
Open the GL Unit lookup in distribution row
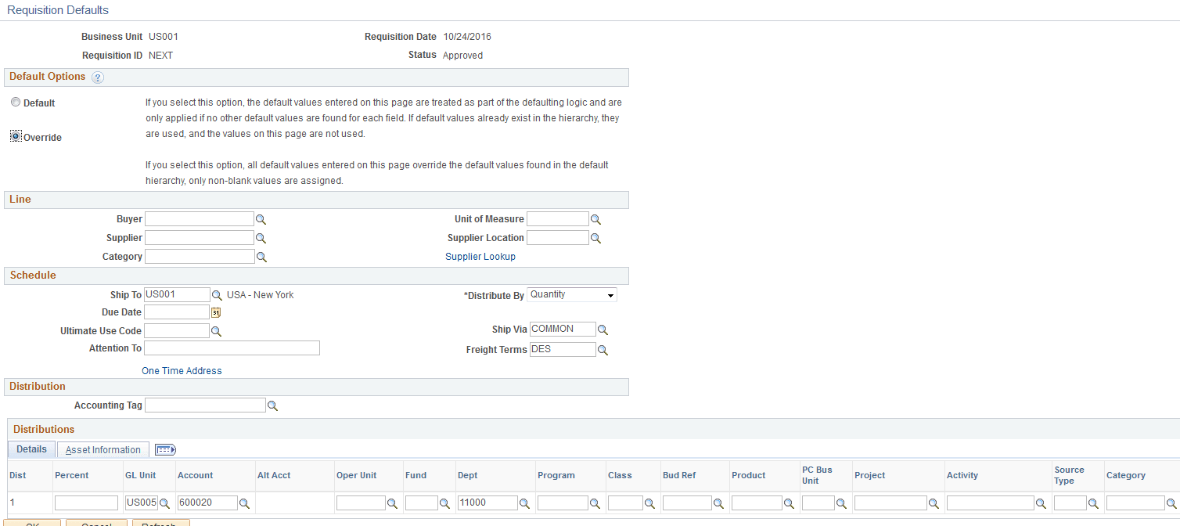click(166, 503)
